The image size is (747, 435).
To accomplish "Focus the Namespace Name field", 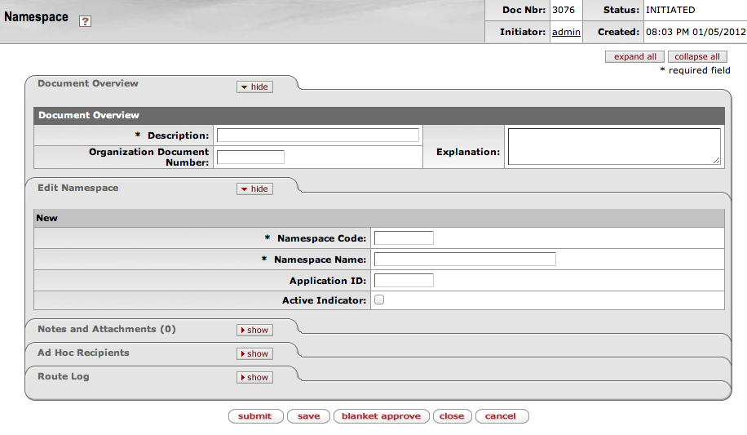I will (465, 259).
